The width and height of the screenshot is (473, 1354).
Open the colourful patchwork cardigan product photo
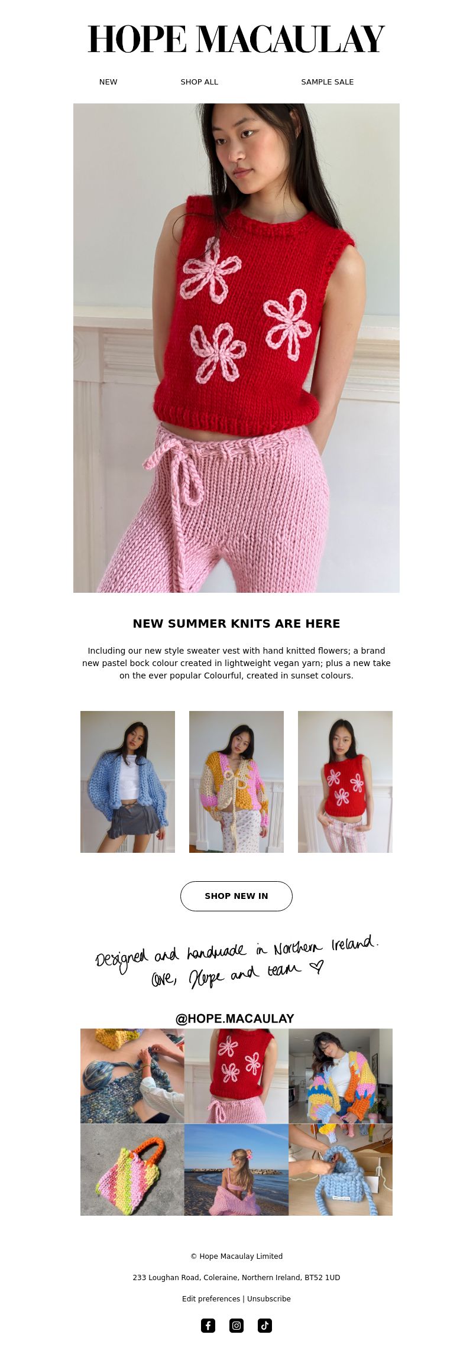(237, 782)
